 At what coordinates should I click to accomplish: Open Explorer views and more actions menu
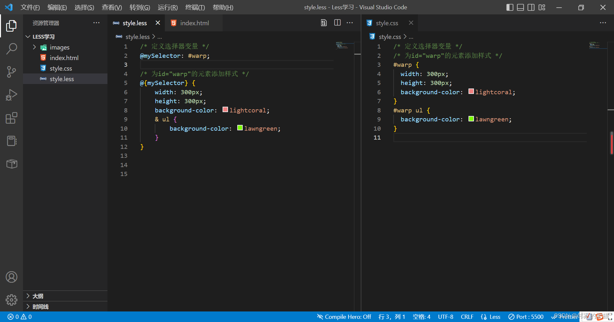[x=97, y=23]
